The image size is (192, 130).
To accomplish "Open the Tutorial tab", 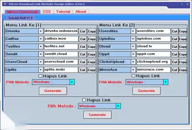I will tap(63, 12).
